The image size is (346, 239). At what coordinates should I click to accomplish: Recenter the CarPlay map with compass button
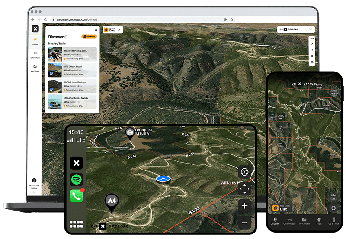(244, 172)
